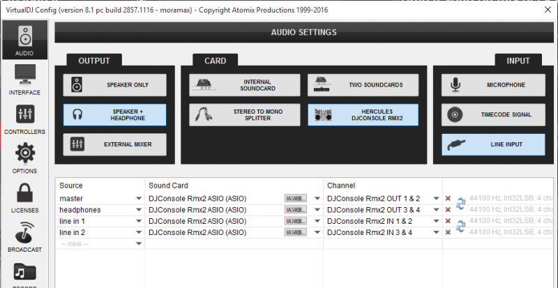558x288 pixels.
Task: Select Speaker Only output
Action: pyautogui.click(x=114, y=85)
